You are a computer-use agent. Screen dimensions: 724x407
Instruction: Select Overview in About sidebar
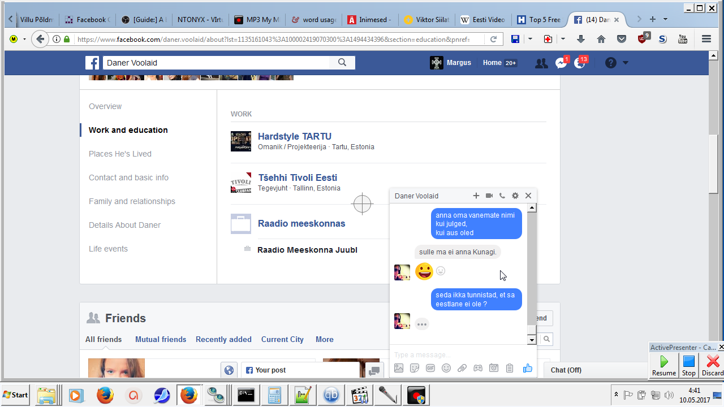coord(105,106)
